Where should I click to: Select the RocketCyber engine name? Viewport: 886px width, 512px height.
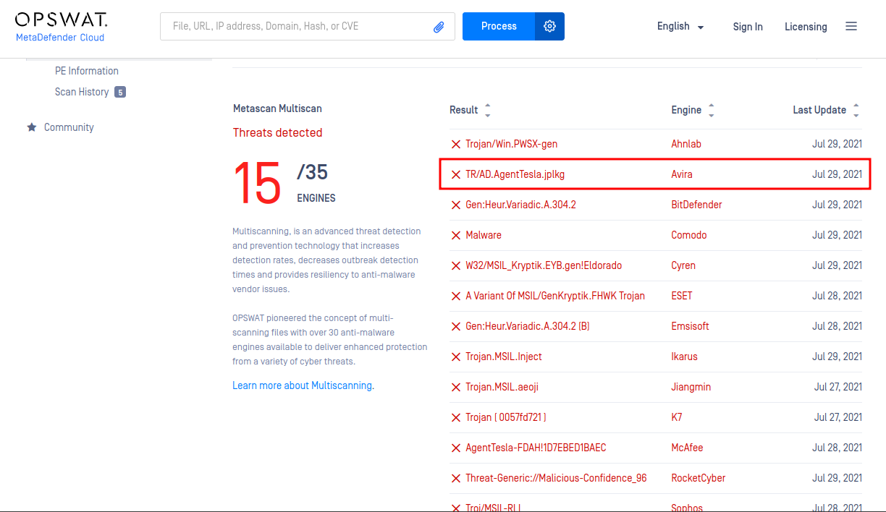699,478
